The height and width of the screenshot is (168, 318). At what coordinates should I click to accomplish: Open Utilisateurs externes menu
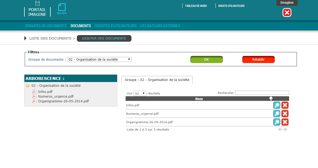(x=160, y=26)
